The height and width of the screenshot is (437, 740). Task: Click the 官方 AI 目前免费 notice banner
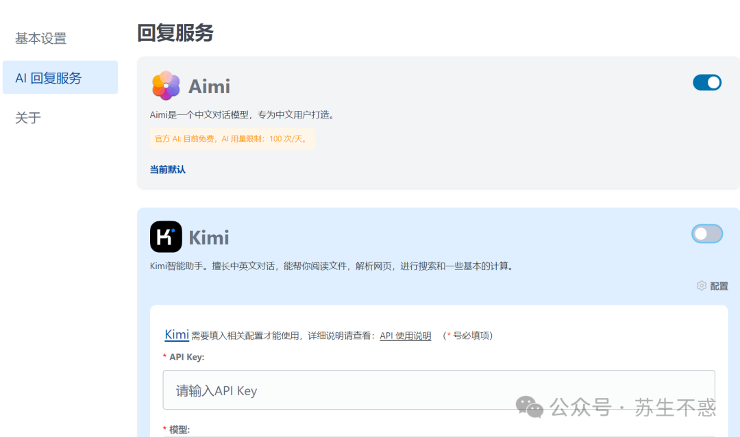click(232, 139)
